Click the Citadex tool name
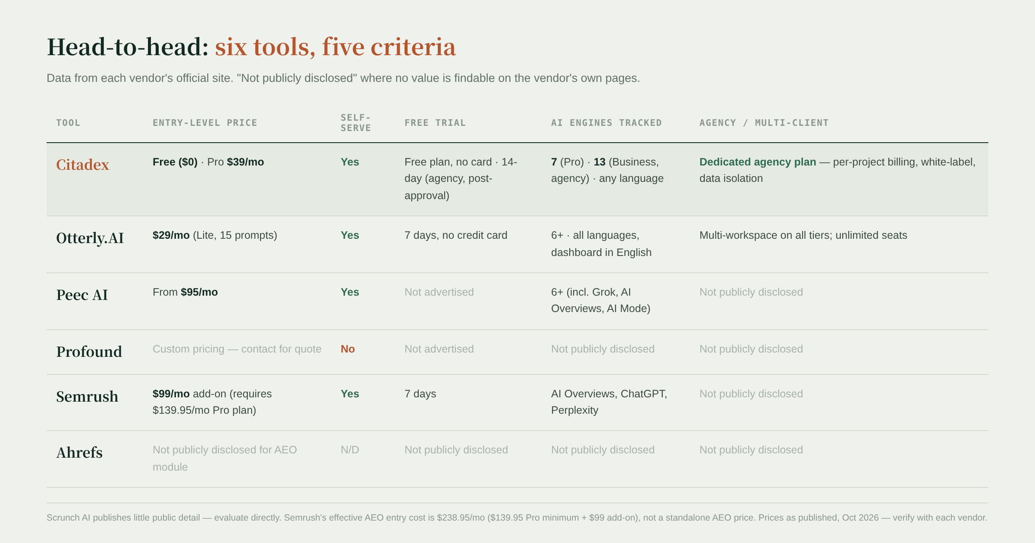Image resolution: width=1035 pixels, height=543 pixels. [82, 165]
